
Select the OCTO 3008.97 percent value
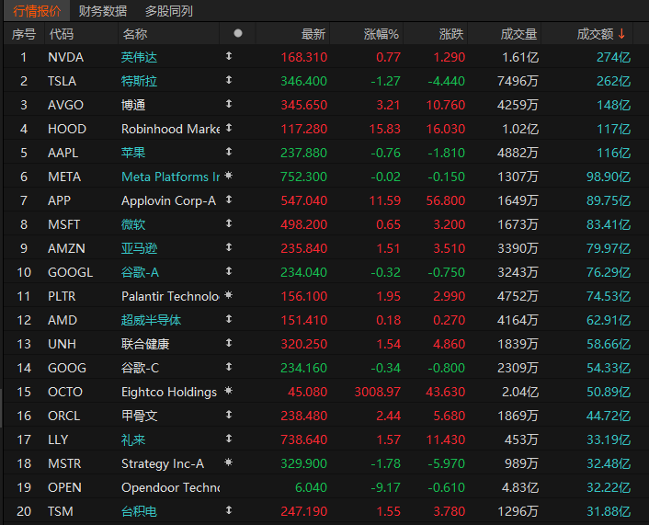[378, 392]
